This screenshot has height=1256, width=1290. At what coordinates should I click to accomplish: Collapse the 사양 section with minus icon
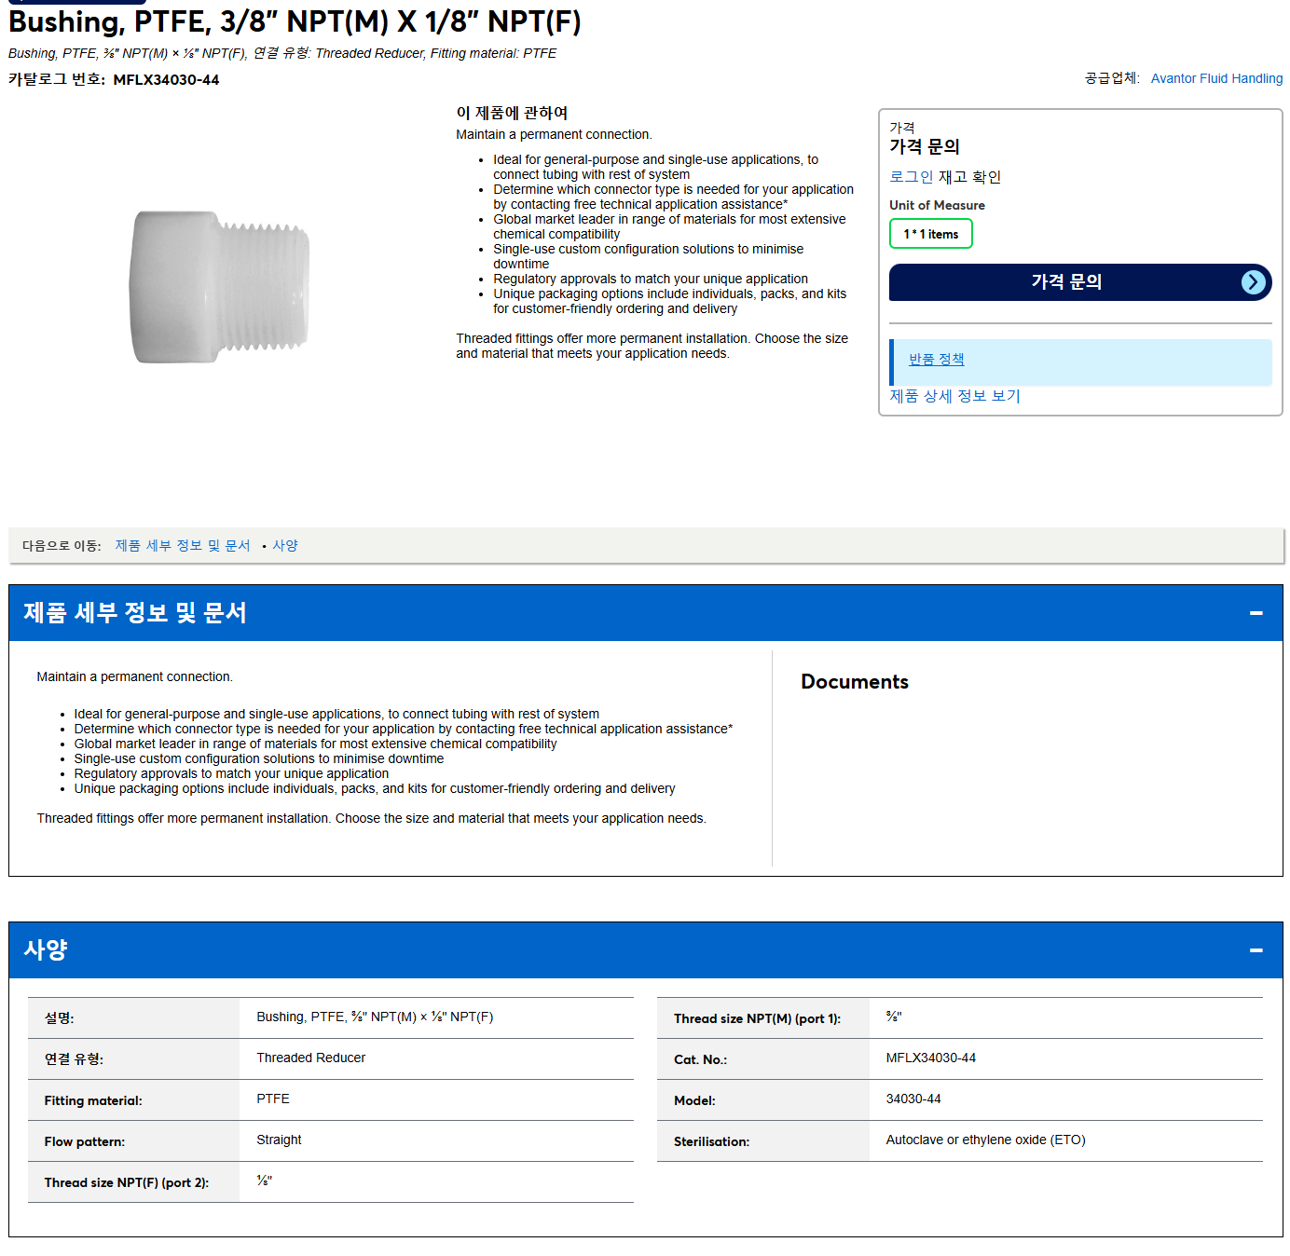1256,950
